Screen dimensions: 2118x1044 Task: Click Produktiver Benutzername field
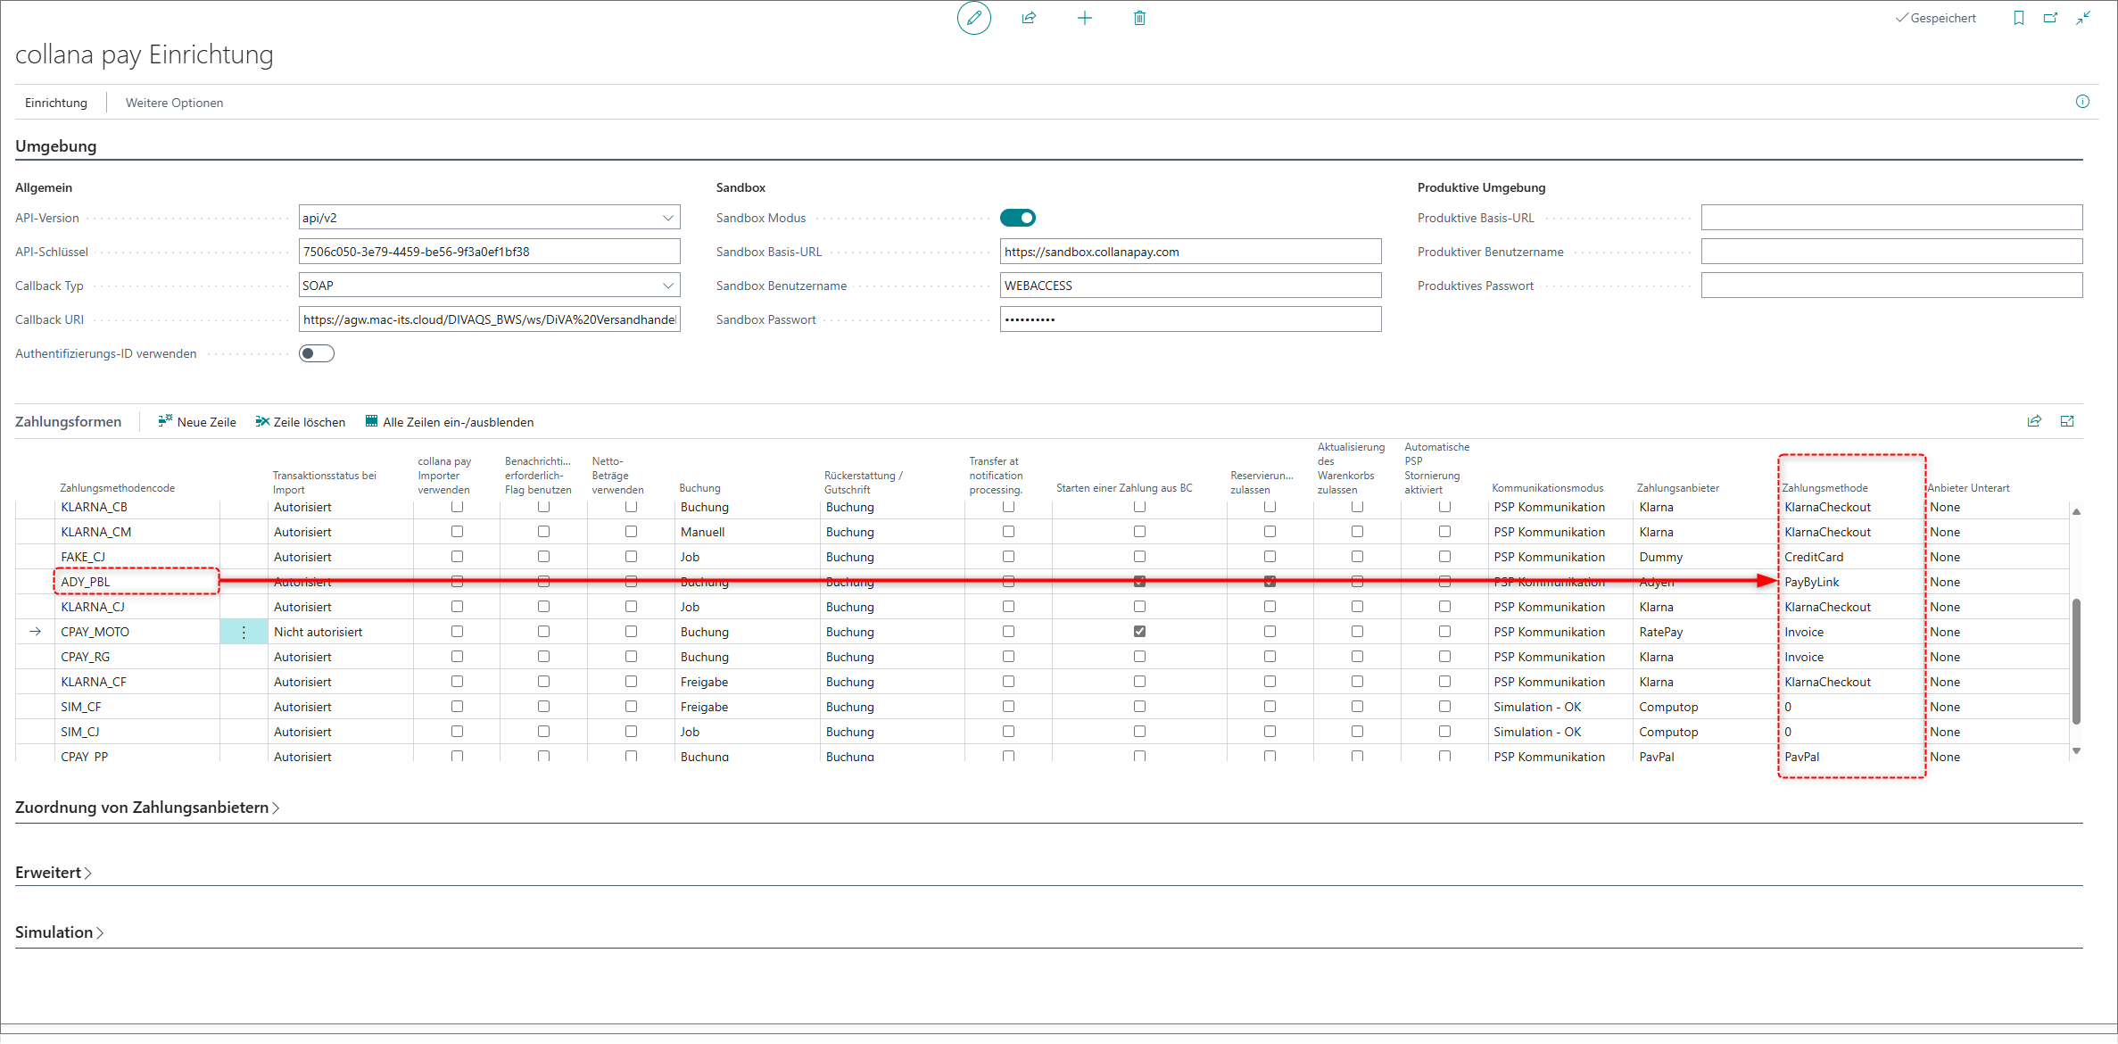1891,252
